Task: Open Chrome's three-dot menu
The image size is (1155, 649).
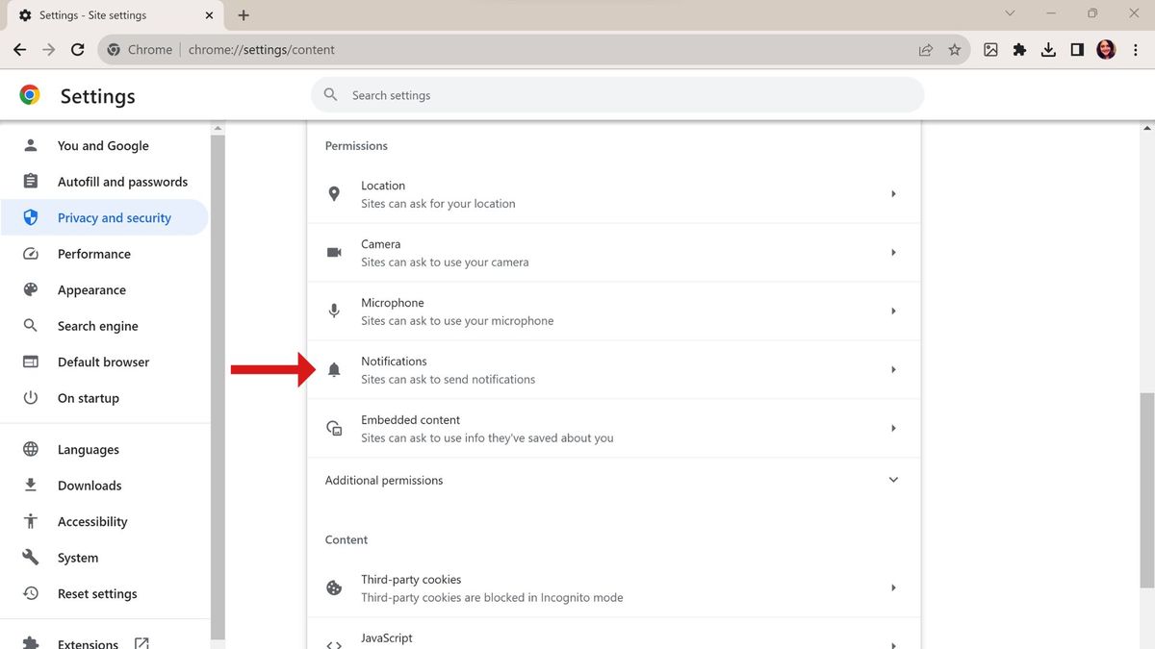Action: [1136, 49]
